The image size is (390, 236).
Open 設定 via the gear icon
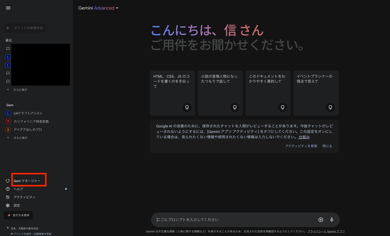coord(8,205)
